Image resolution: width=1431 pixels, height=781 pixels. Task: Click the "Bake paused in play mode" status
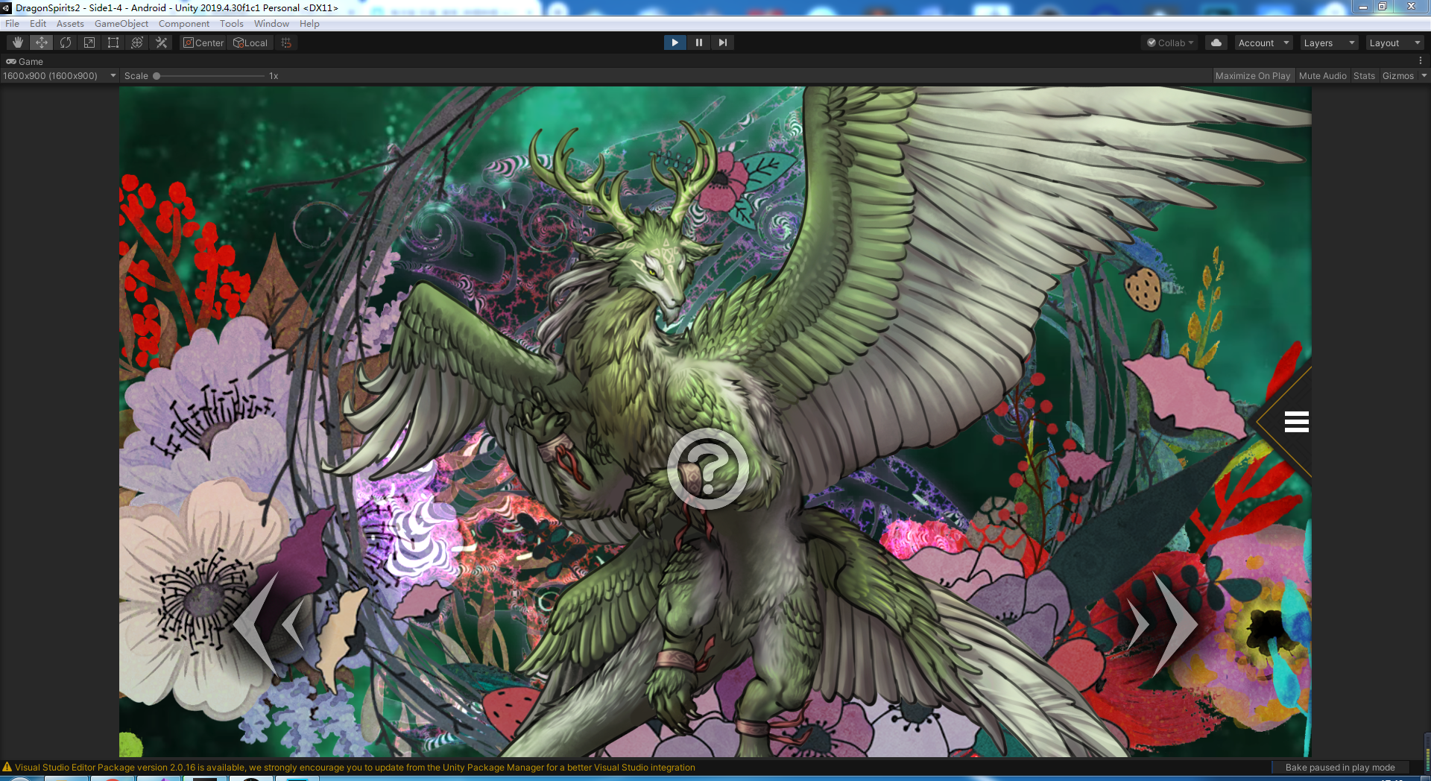(x=1340, y=767)
